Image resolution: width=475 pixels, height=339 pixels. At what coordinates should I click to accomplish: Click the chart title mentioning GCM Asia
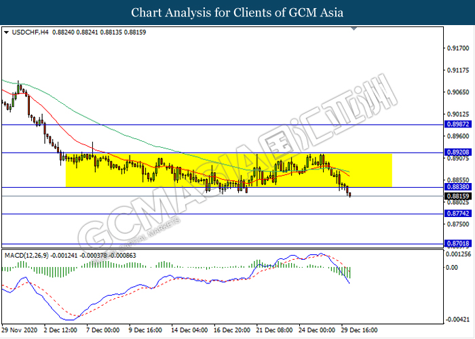[x=237, y=13]
